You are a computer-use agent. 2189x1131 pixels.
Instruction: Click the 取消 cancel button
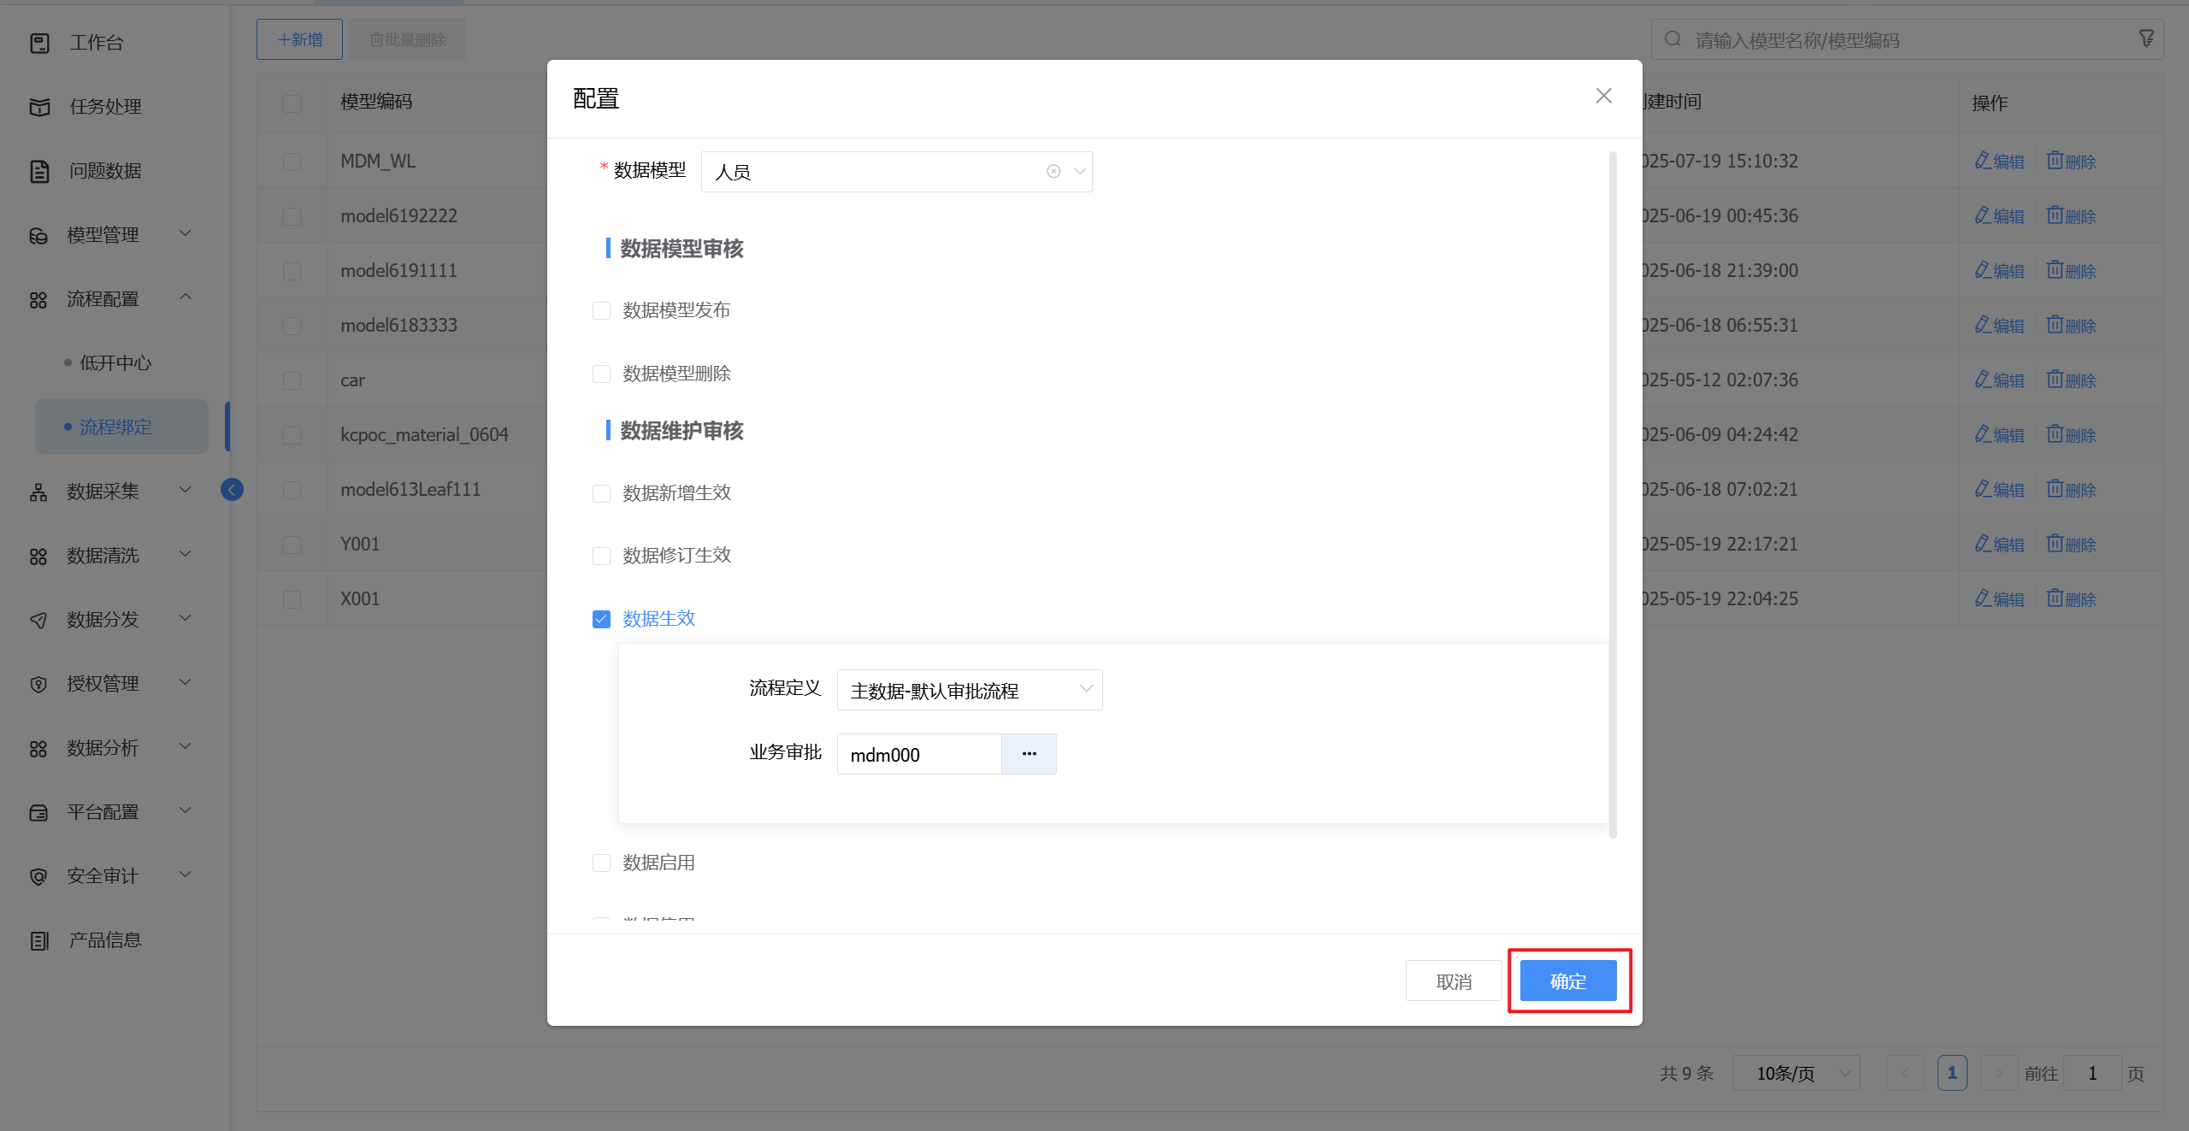pyautogui.click(x=1453, y=981)
